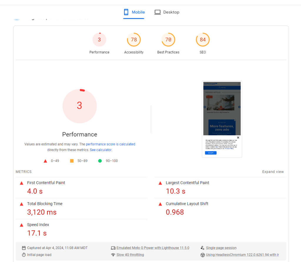Click the stopwatch icon beside Initial page load
Screen dimensions: 301x262
[24, 255]
